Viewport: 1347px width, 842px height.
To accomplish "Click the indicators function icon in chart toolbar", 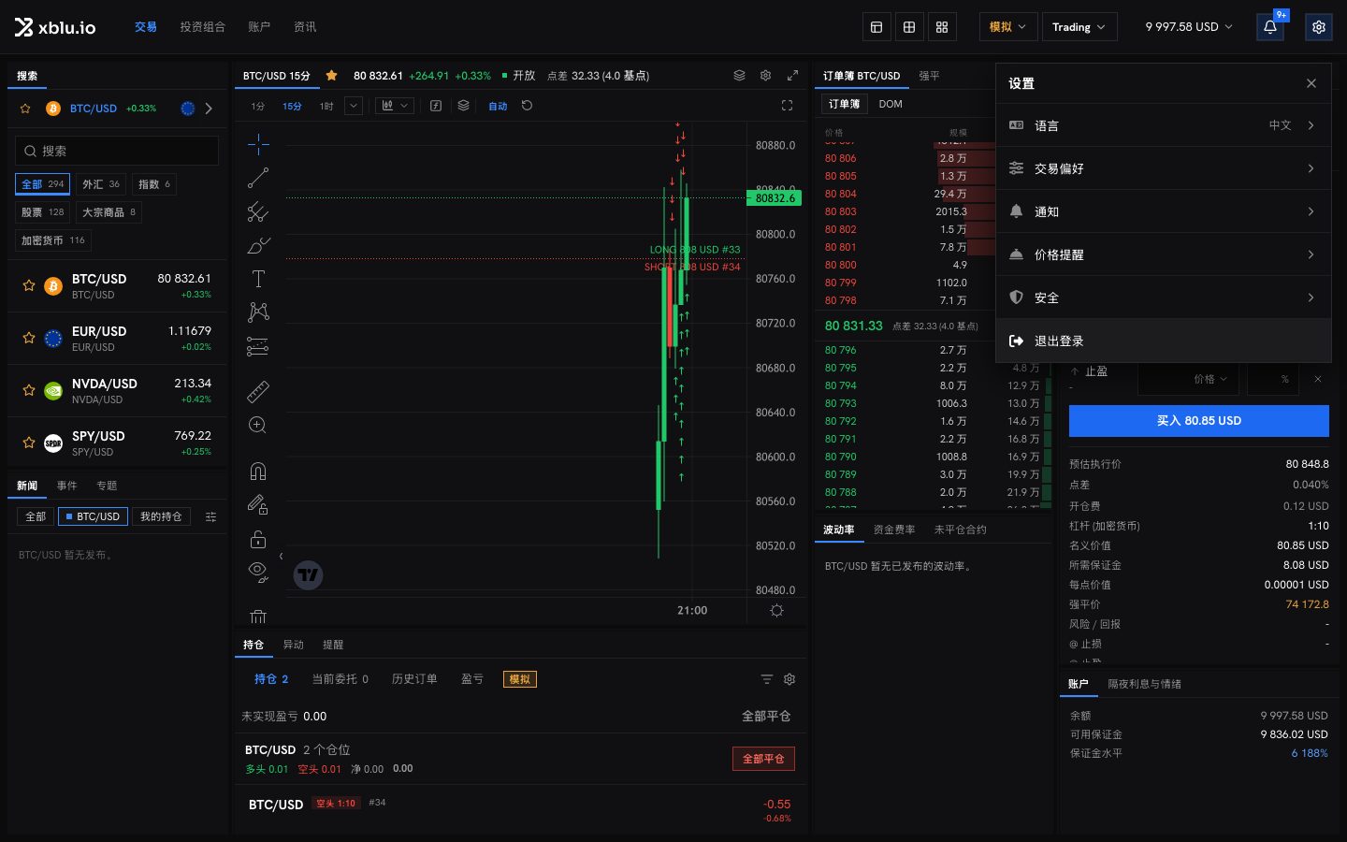I will click(x=436, y=106).
